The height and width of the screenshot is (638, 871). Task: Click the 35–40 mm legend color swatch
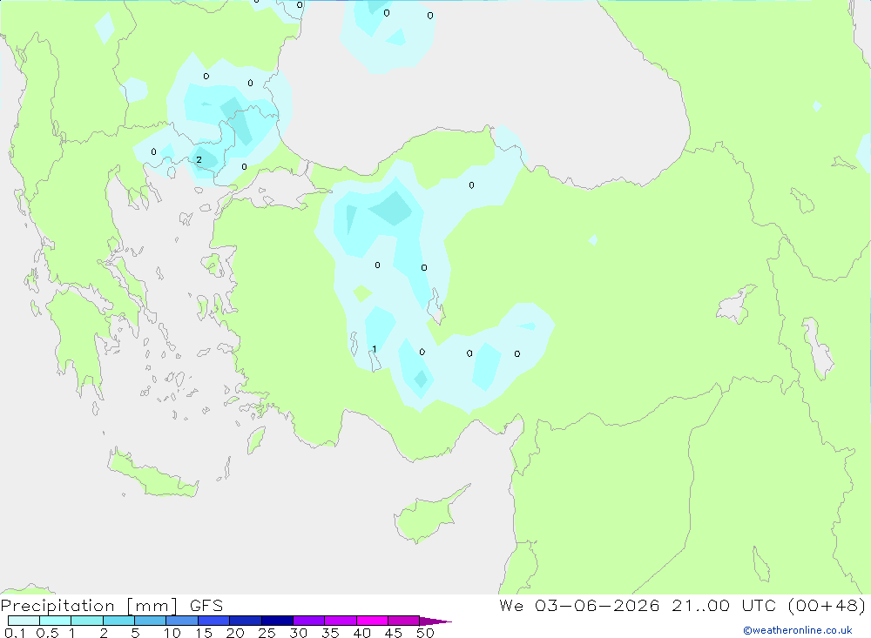click(x=340, y=621)
